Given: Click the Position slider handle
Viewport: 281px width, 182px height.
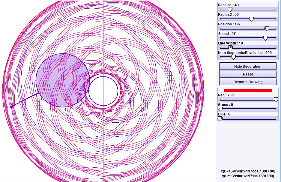Looking at the screenshot, I should (x=267, y=28).
